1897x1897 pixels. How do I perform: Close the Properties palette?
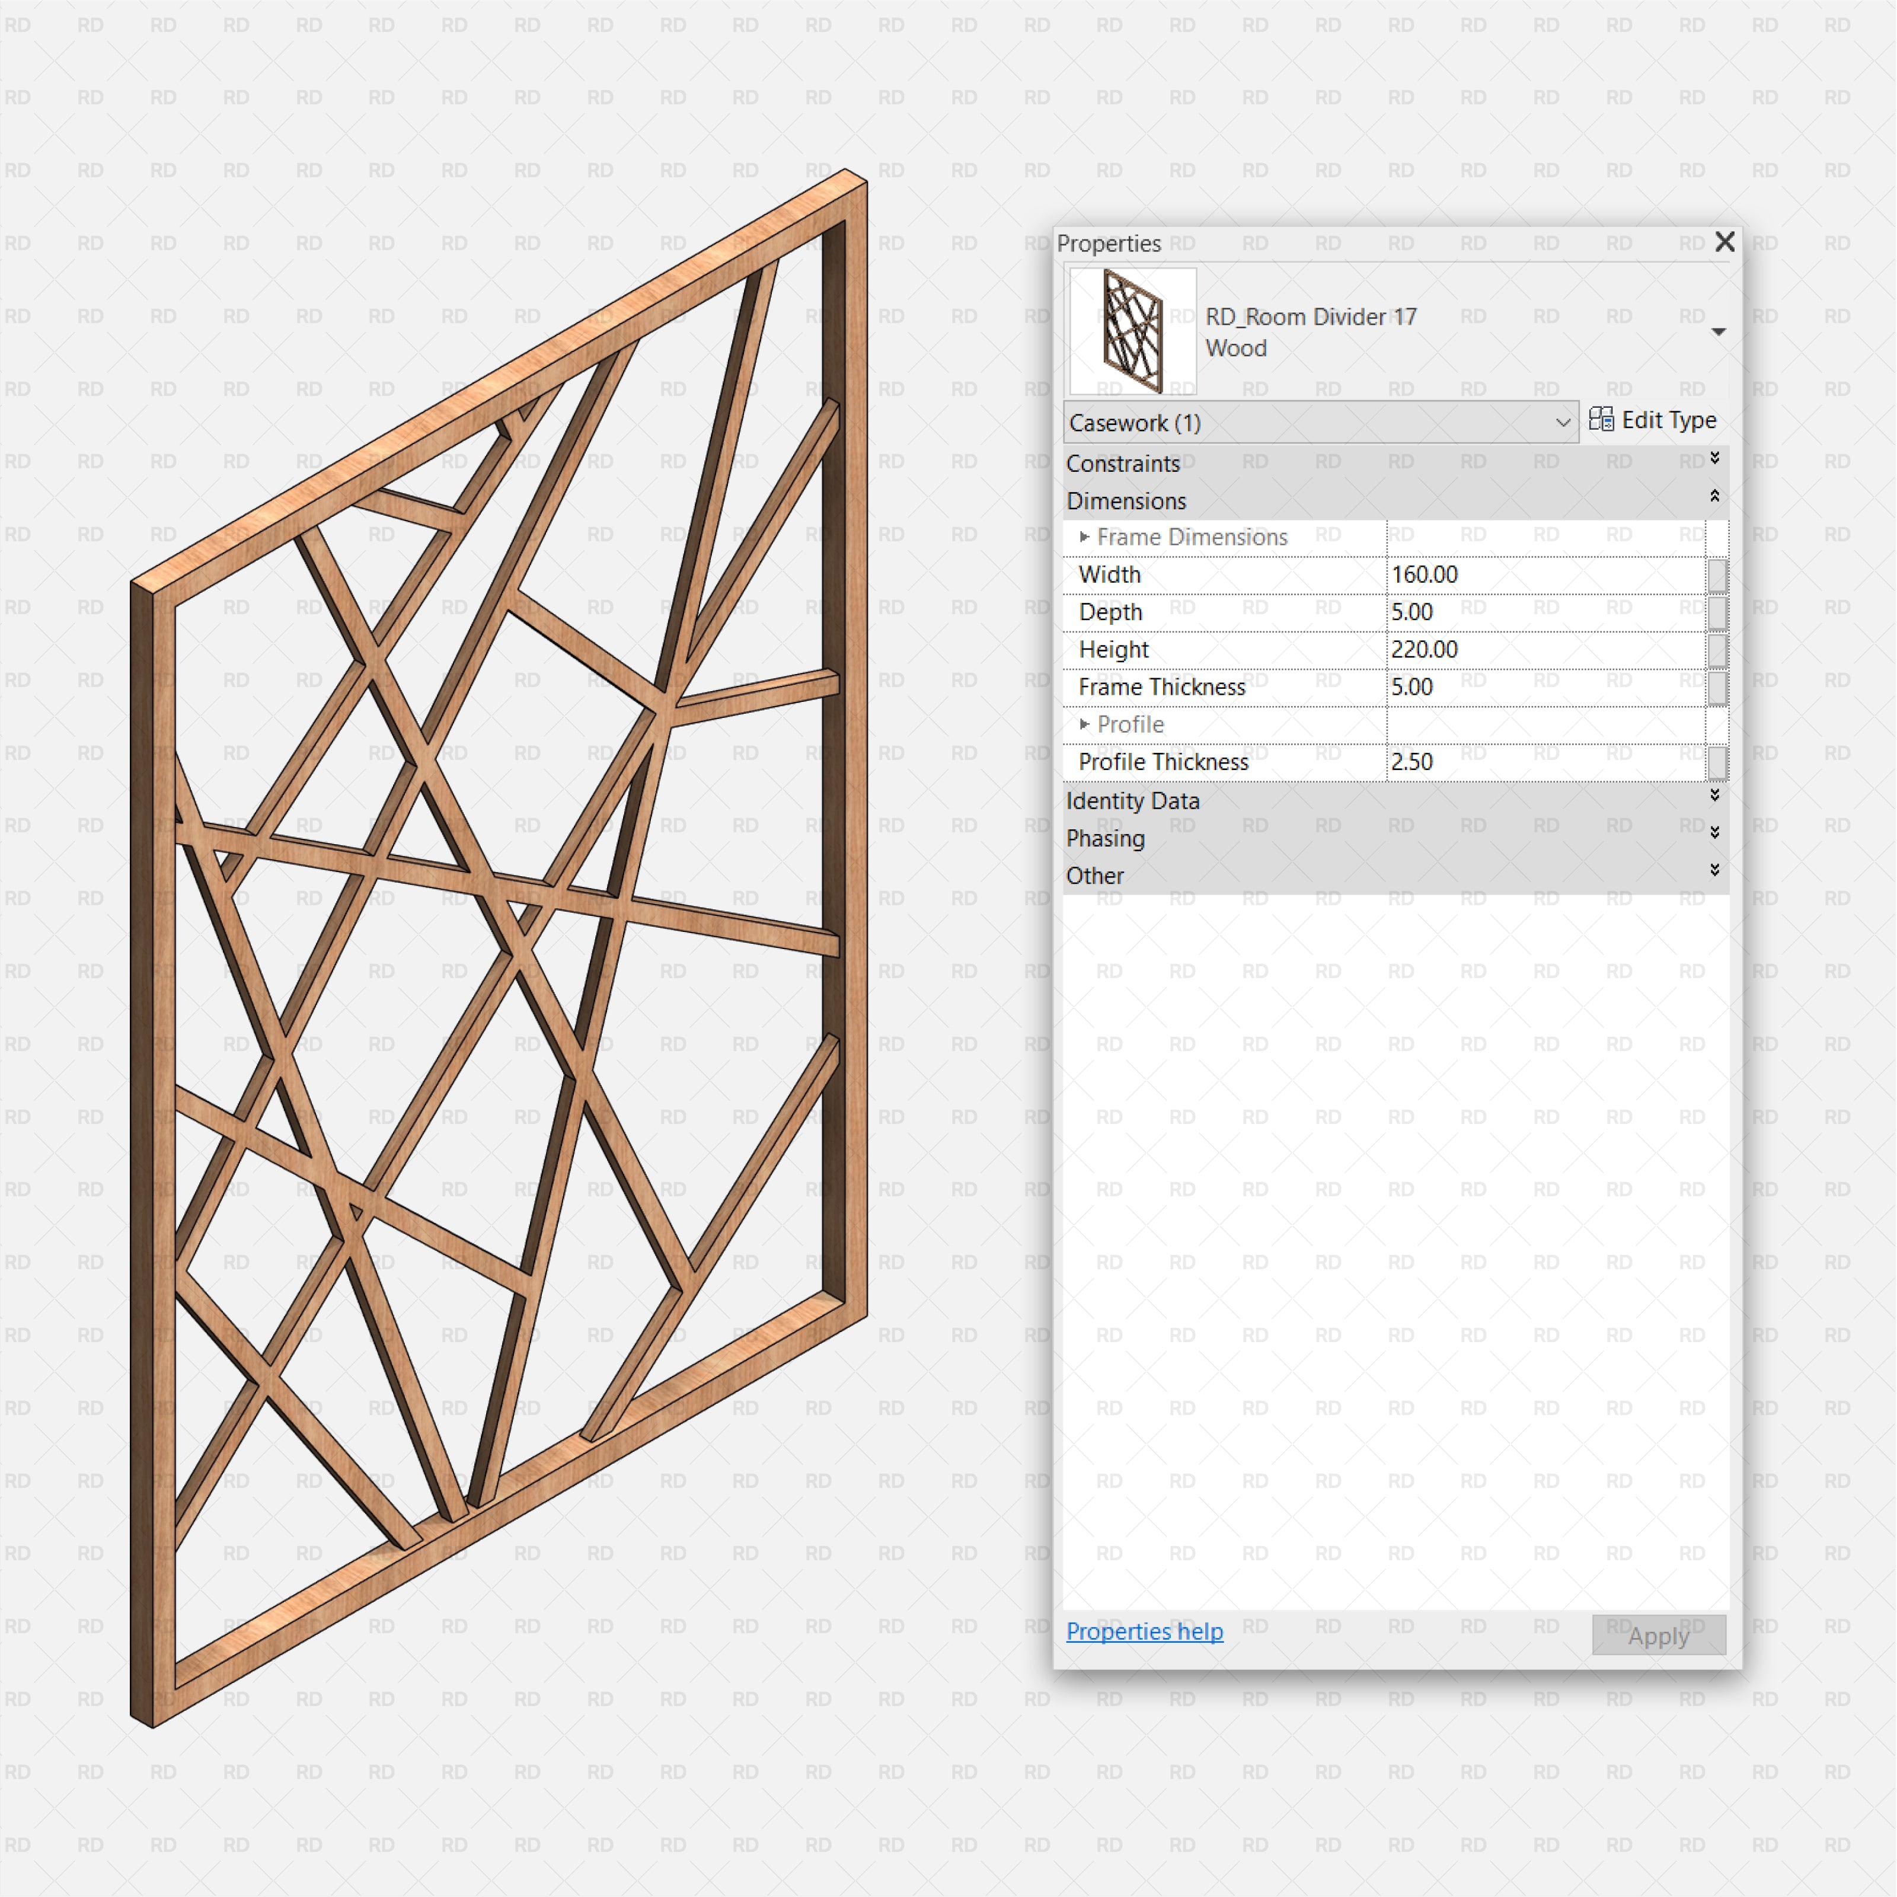point(1725,241)
